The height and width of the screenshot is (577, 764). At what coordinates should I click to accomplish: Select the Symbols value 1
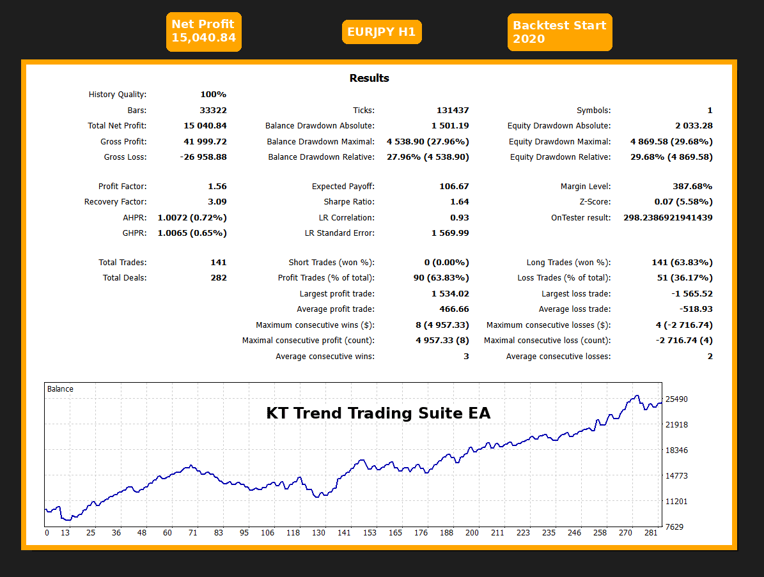tap(710, 111)
